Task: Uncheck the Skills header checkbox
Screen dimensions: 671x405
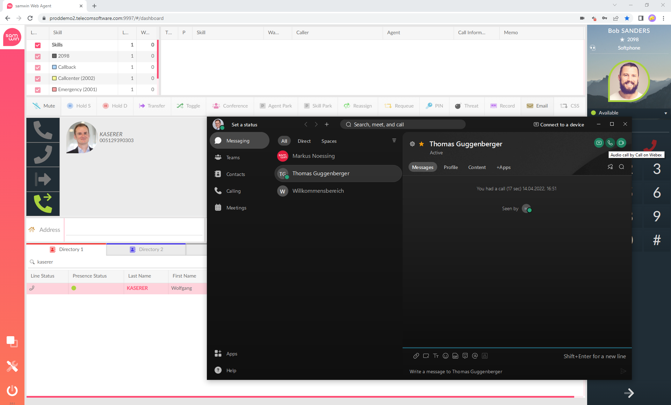Action: [38, 45]
